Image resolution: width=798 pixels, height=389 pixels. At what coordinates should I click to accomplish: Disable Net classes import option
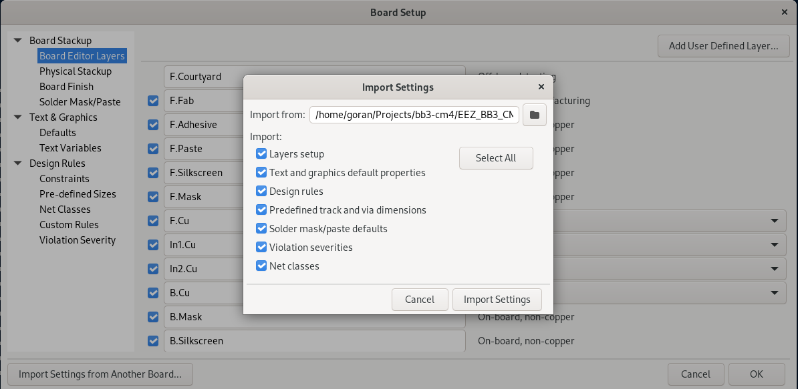click(261, 266)
